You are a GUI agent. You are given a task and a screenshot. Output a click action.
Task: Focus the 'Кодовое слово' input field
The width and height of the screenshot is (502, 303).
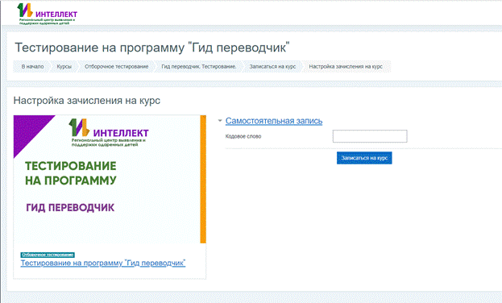370,136
